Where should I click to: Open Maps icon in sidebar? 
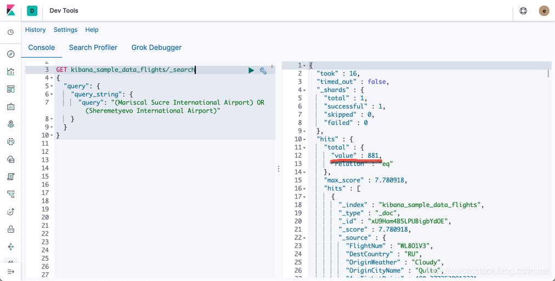coord(10,124)
